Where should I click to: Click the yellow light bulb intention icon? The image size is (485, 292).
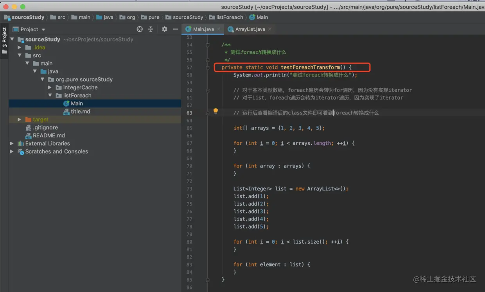(x=216, y=112)
